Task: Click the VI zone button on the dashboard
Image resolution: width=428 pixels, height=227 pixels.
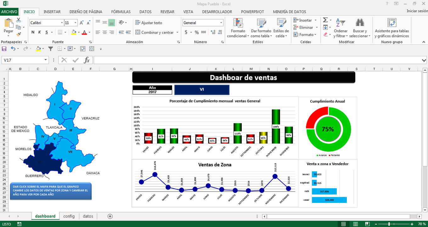Action: (202, 89)
